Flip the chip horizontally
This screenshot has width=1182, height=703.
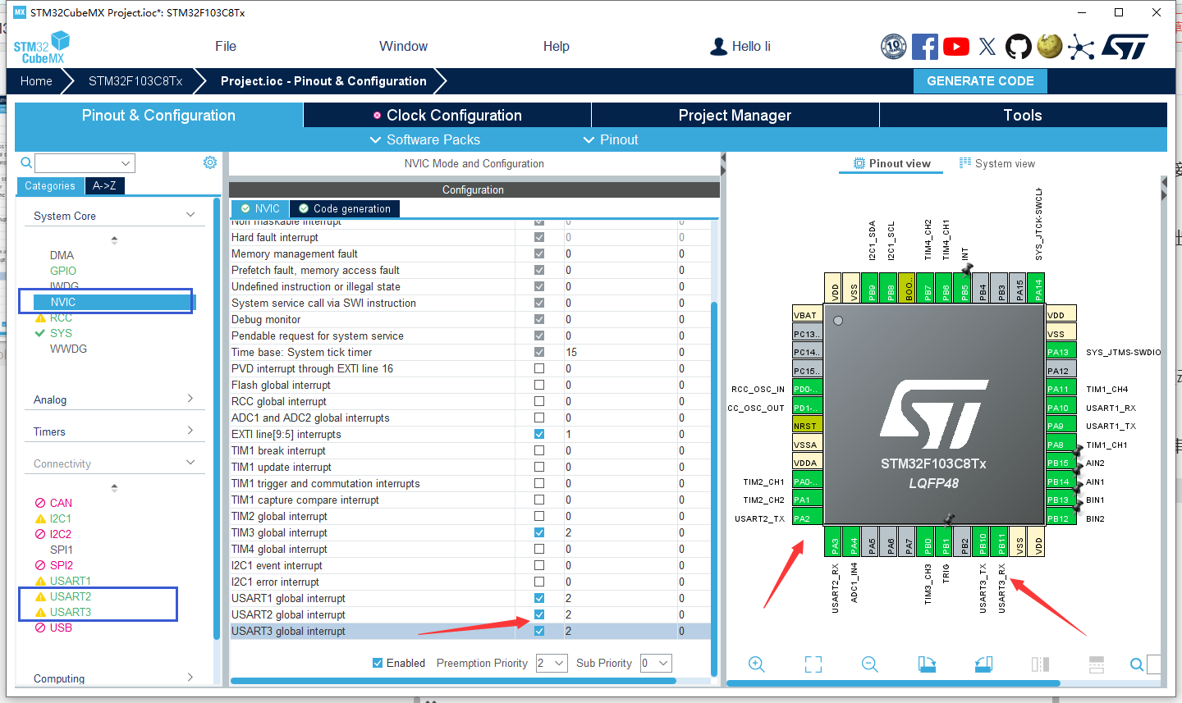pyautogui.click(x=1040, y=664)
